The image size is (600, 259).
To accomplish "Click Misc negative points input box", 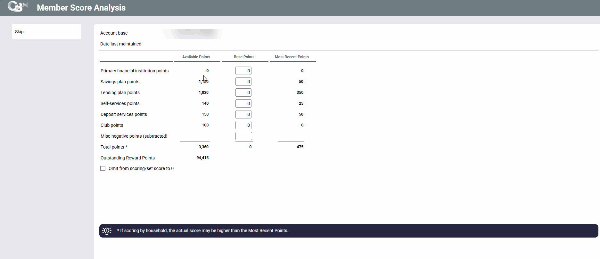I will (x=243, y=136).
